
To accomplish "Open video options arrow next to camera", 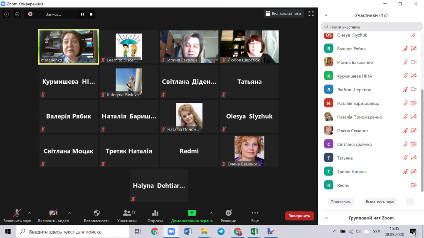I will pos(69,213).
